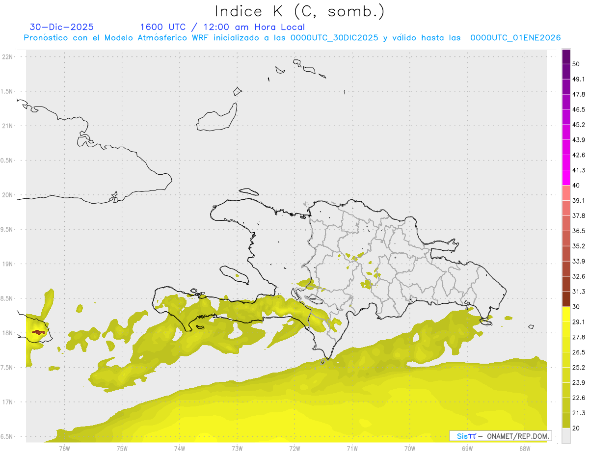This screenshot has height=455, width=589.
Task: Click the '47.8' legend value
Action: point(579,94)
